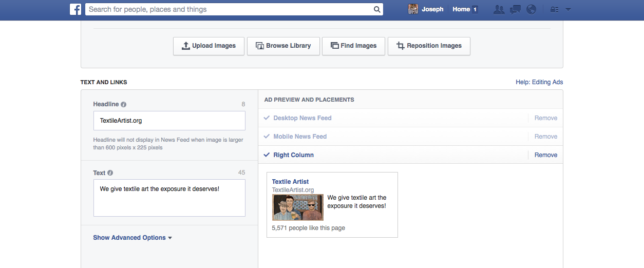644x268 pixels.
Task: Open Joseph's profile picture
Action: click(413, 9)
